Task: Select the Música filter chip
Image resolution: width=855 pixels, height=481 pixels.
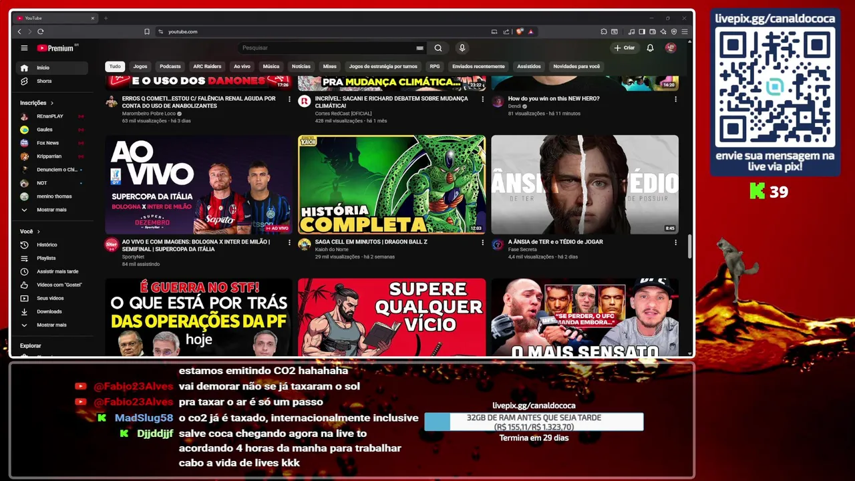Action: point(271,66)
